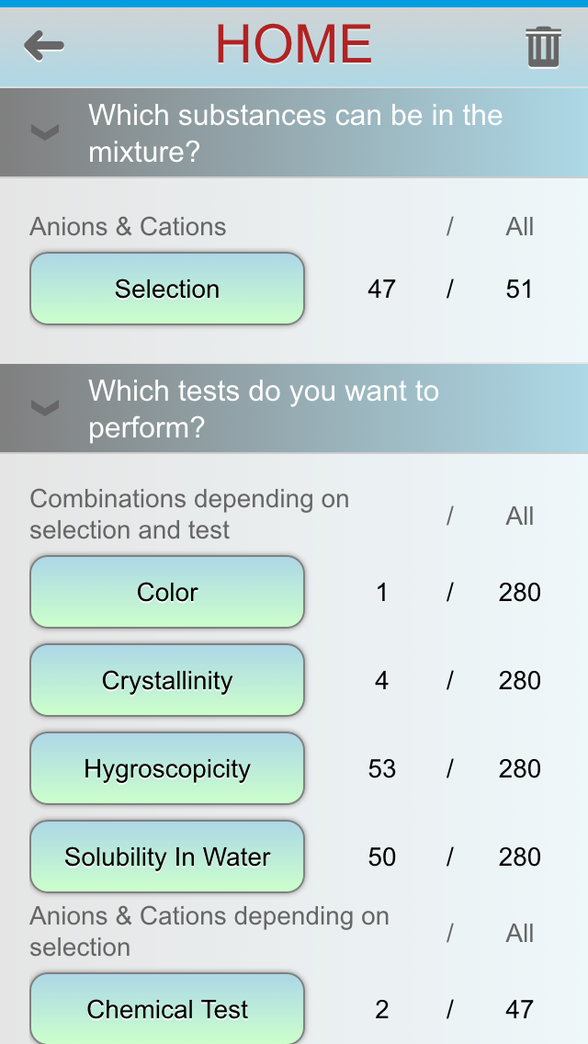Launch the Chemical Test button
Image resolution: width=588 pixels, height=1044 pixels.
pos(167,1009)
